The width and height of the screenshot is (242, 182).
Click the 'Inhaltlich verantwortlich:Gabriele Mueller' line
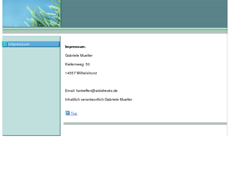pos(99,100)
